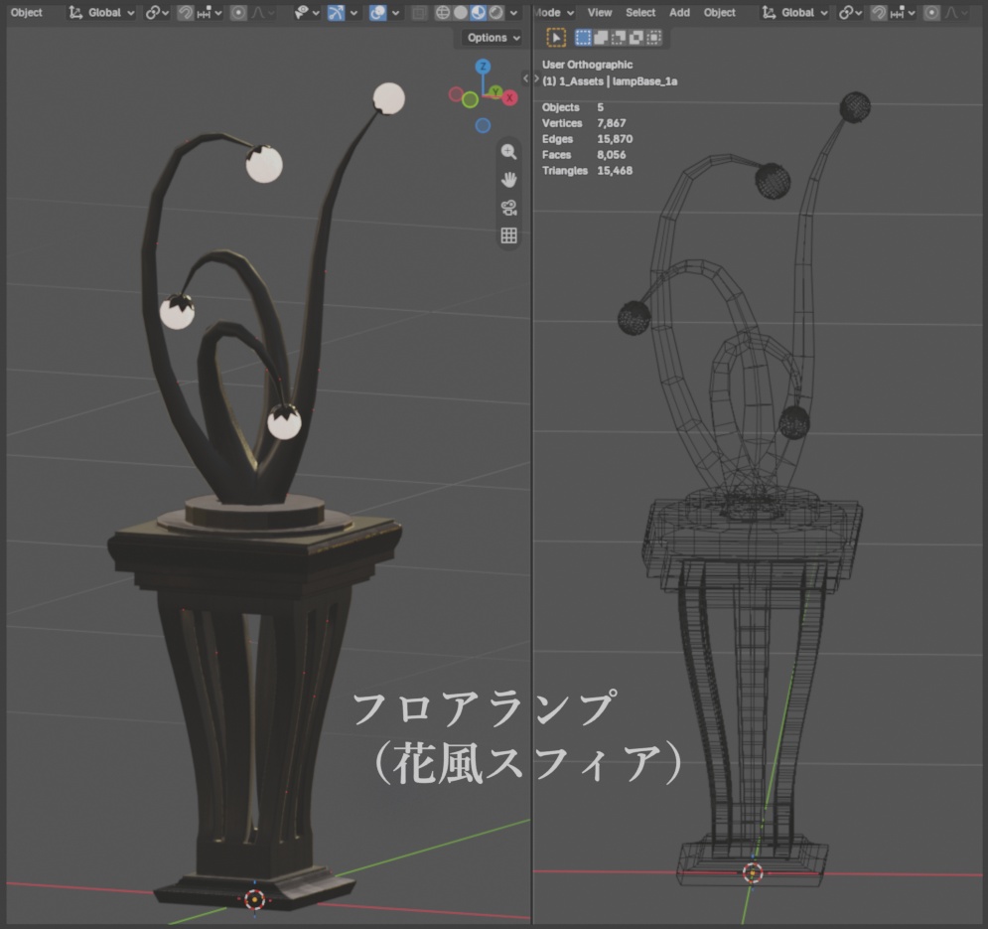
Task: Toggle camera view navigation icon
Action: tap(508, 208)
